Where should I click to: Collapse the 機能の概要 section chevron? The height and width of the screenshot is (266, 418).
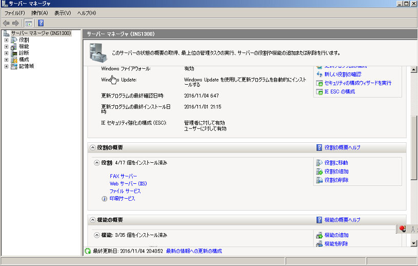click(92, 220)
